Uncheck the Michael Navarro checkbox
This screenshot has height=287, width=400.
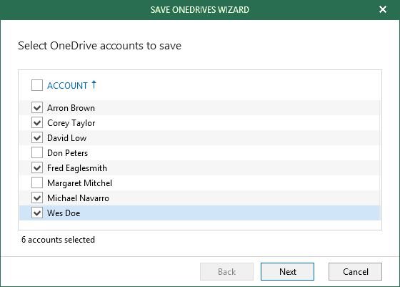click(37, 198)
